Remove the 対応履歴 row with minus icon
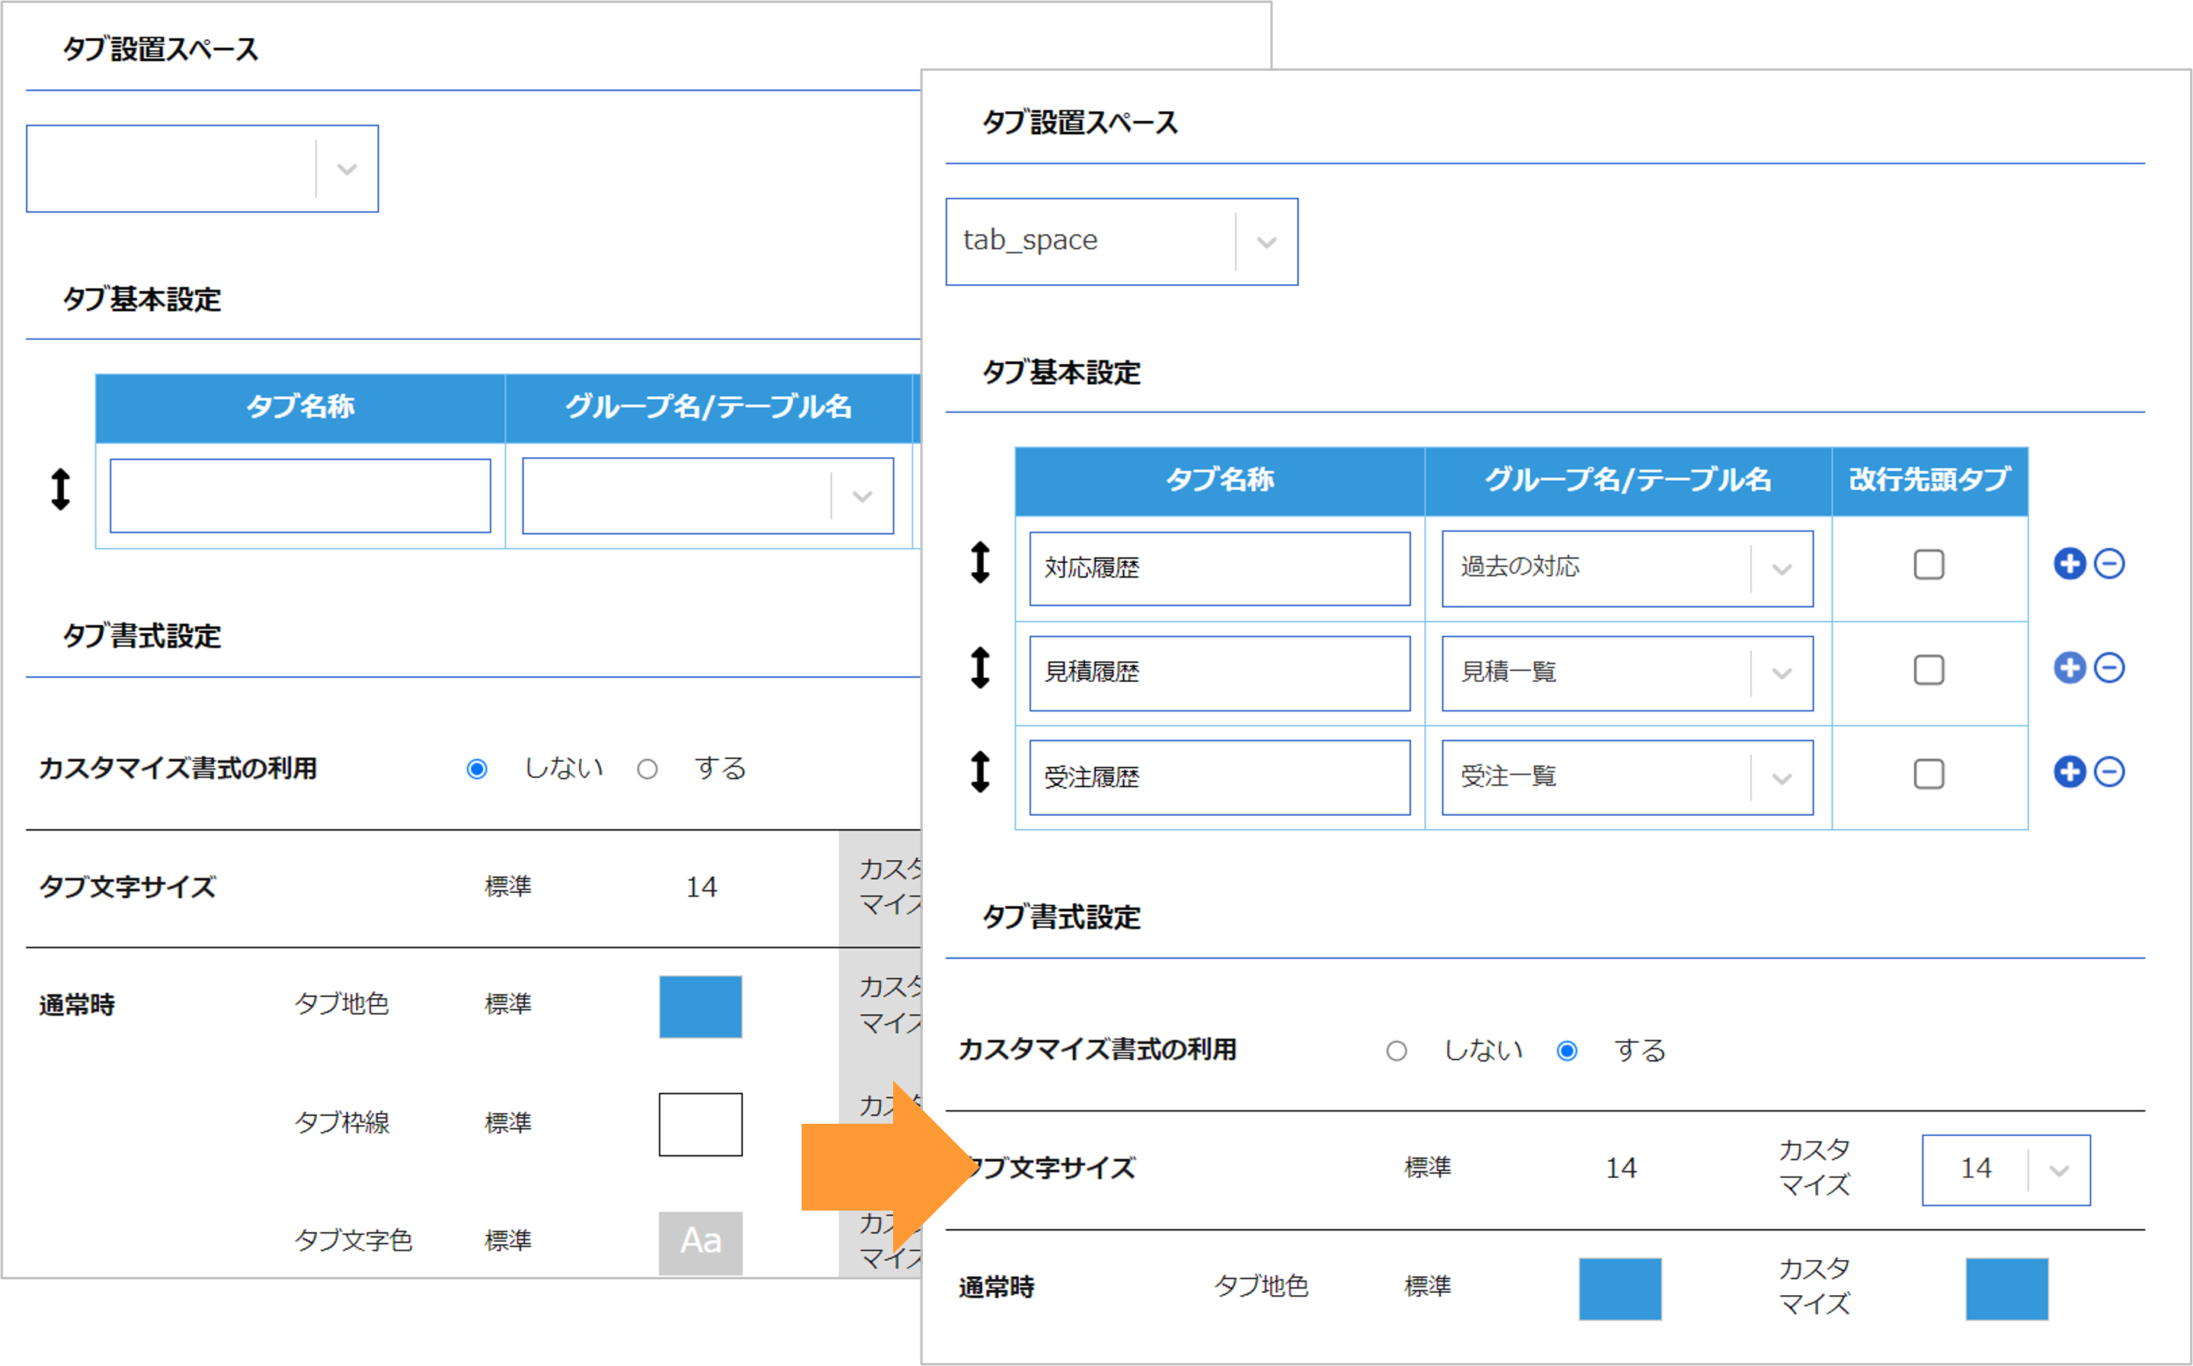Viewport: 2193px width, 1366px height. tap(2109, 564)
